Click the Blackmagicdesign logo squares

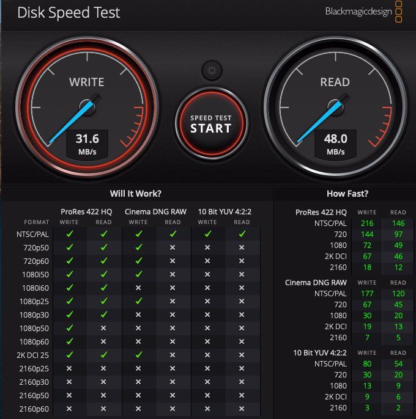(399, 12)
